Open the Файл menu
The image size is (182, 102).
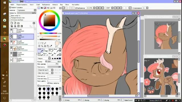tap(12, 5)
